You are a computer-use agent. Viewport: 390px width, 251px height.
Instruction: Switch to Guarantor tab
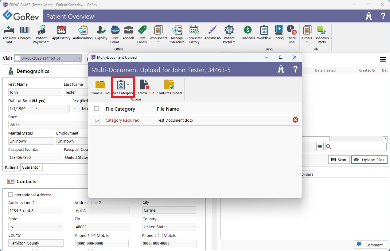coord(31,167)
